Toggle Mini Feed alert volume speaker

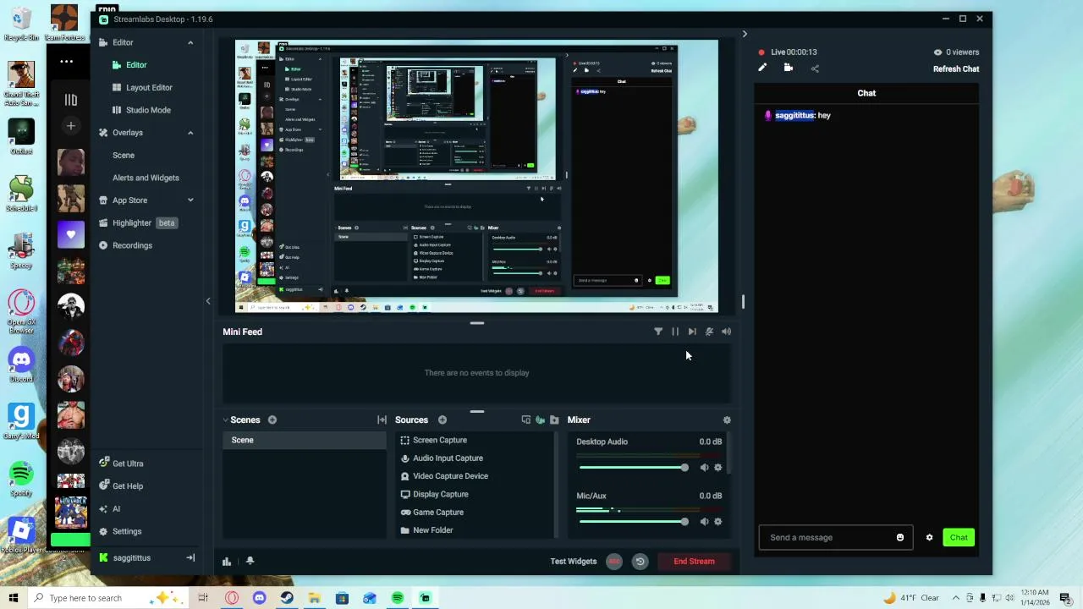tap(726, 332)
